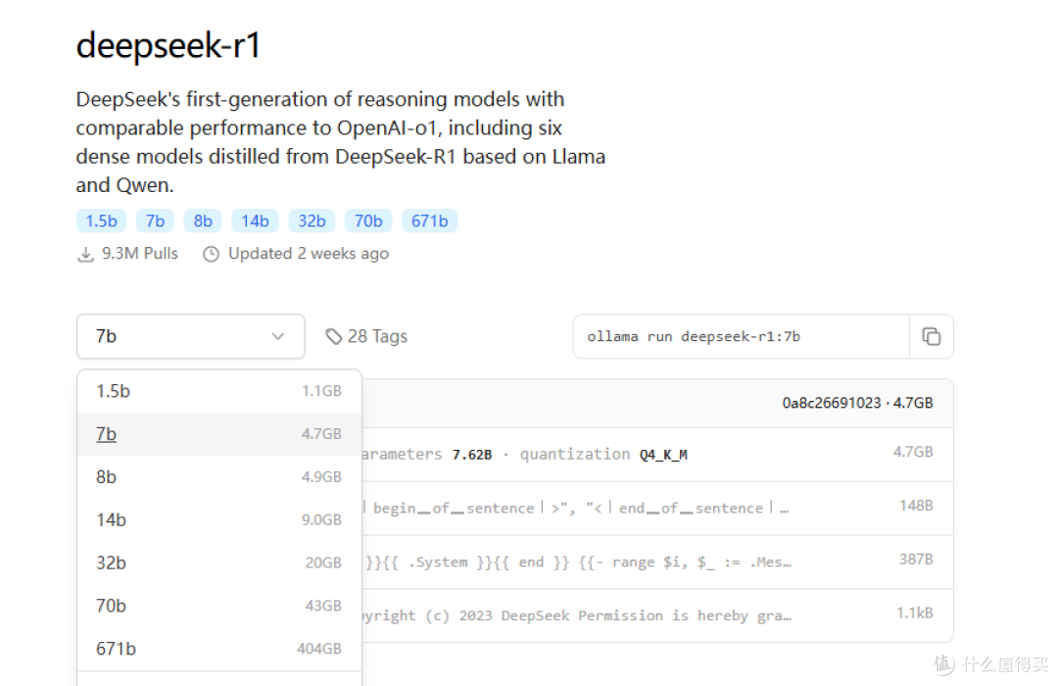Click the clock icon near Updated
The image size is (1058, 686).
point(212,255)
